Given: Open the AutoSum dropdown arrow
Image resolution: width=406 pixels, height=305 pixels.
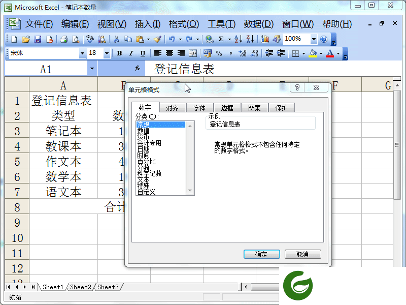Looking at the screenshot, I should (229, 40).
